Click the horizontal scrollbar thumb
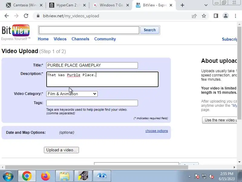Viewport: 242px width, 182px height. click(96, 167)
